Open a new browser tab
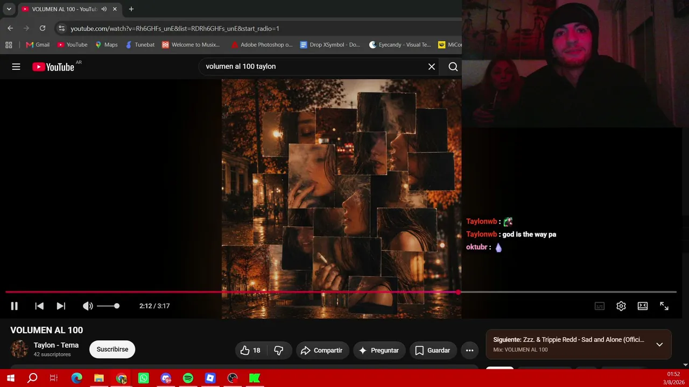 point(131,9)
